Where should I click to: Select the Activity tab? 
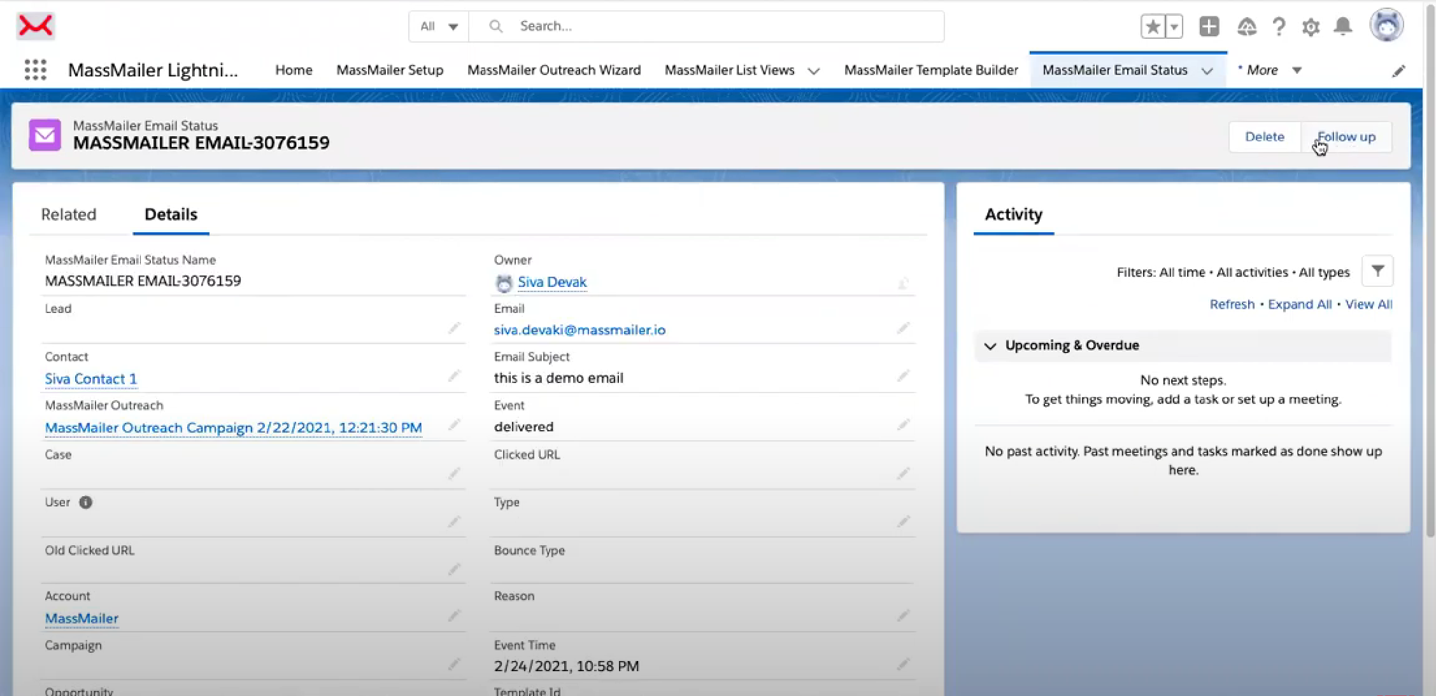pyautogui.click(x=1014, y=214)
